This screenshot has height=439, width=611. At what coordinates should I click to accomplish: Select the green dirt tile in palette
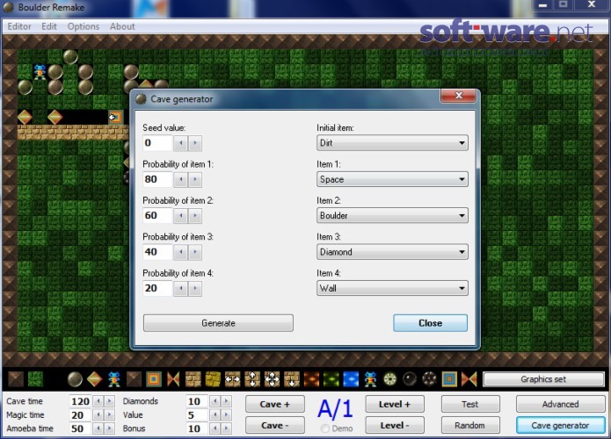(35, 378)
